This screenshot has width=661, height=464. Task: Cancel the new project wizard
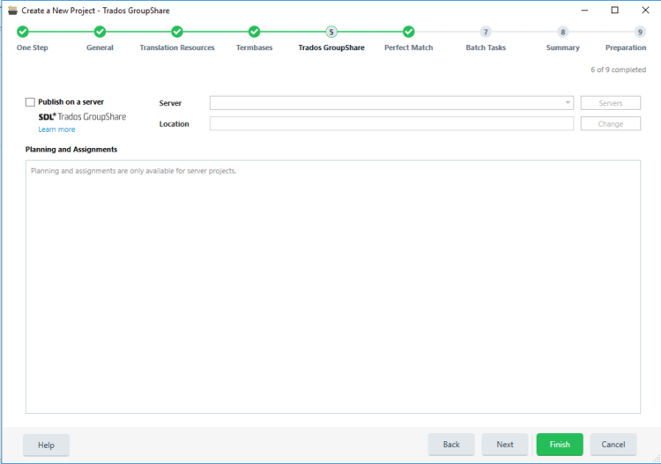click(x=613, y=445)
